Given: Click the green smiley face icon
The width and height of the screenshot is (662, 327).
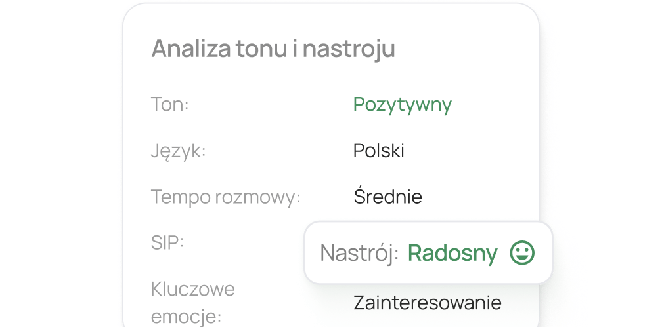Looking at the screenshot, I should pos(523,253).
